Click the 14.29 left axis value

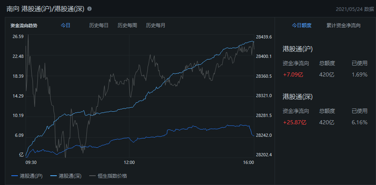click(x=18, y=96)
